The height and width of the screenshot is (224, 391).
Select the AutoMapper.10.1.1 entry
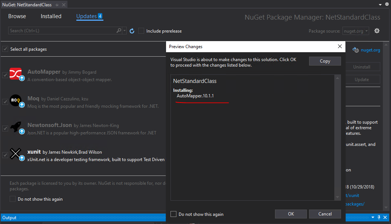point(195,96)
